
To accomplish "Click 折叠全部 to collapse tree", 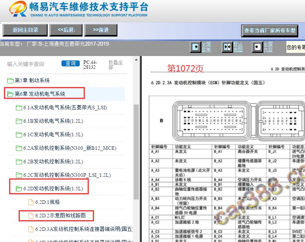I will click(115, 65).
